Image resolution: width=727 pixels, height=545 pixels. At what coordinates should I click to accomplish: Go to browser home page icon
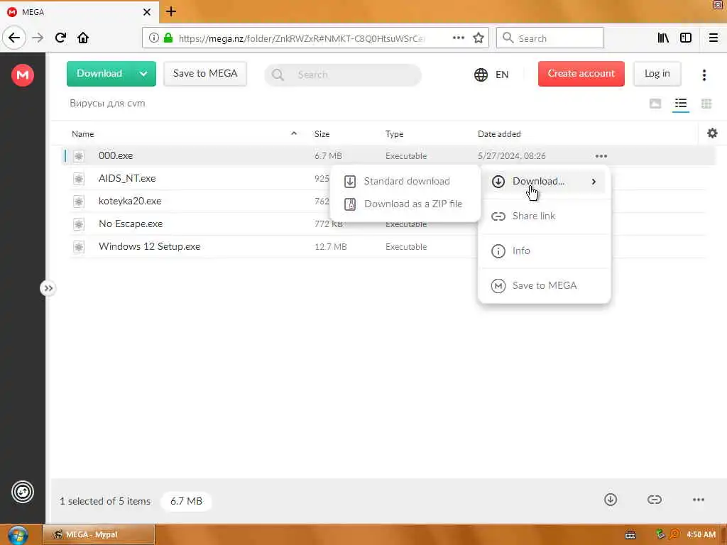[83, 38]
